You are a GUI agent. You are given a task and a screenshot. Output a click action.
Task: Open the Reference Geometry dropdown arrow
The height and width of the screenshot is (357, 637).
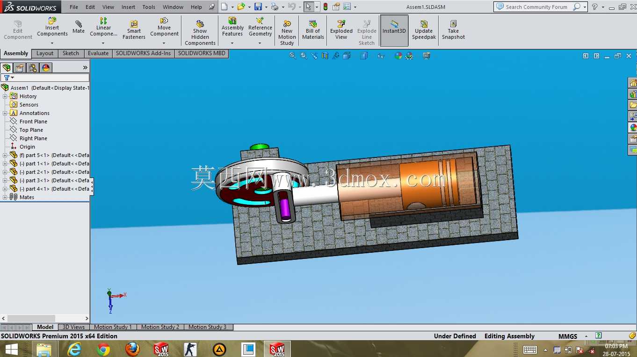point(260,43)
